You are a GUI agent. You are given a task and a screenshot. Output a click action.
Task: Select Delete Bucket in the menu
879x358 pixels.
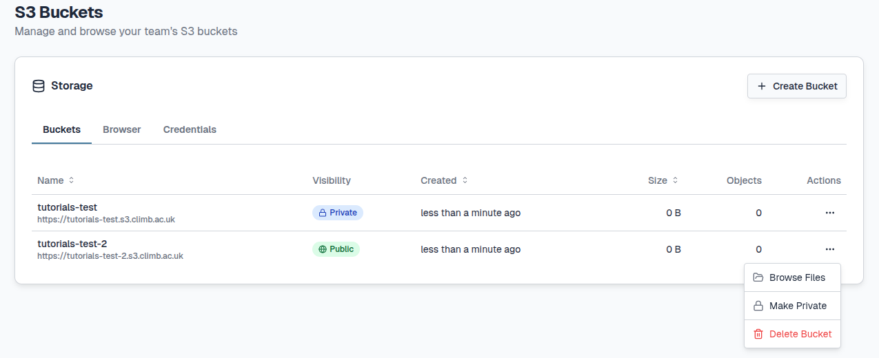tap(800, 334)
